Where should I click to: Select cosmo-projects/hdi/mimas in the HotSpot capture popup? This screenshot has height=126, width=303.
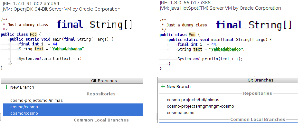pos(193,100)
